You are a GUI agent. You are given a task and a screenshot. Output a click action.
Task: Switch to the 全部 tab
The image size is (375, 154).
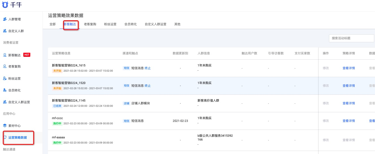pyautogui.click(x=52, y=24)
